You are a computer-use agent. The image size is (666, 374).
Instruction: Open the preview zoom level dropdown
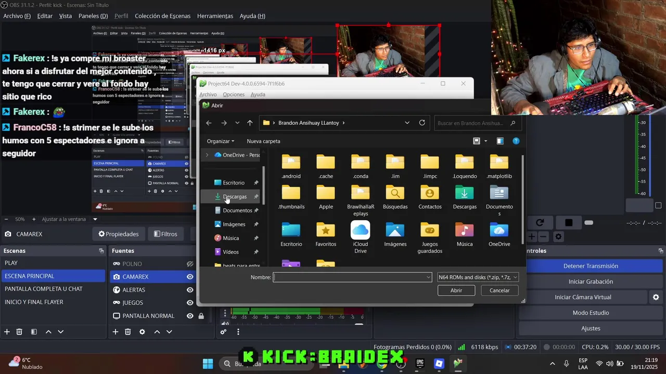coord(95,219)
